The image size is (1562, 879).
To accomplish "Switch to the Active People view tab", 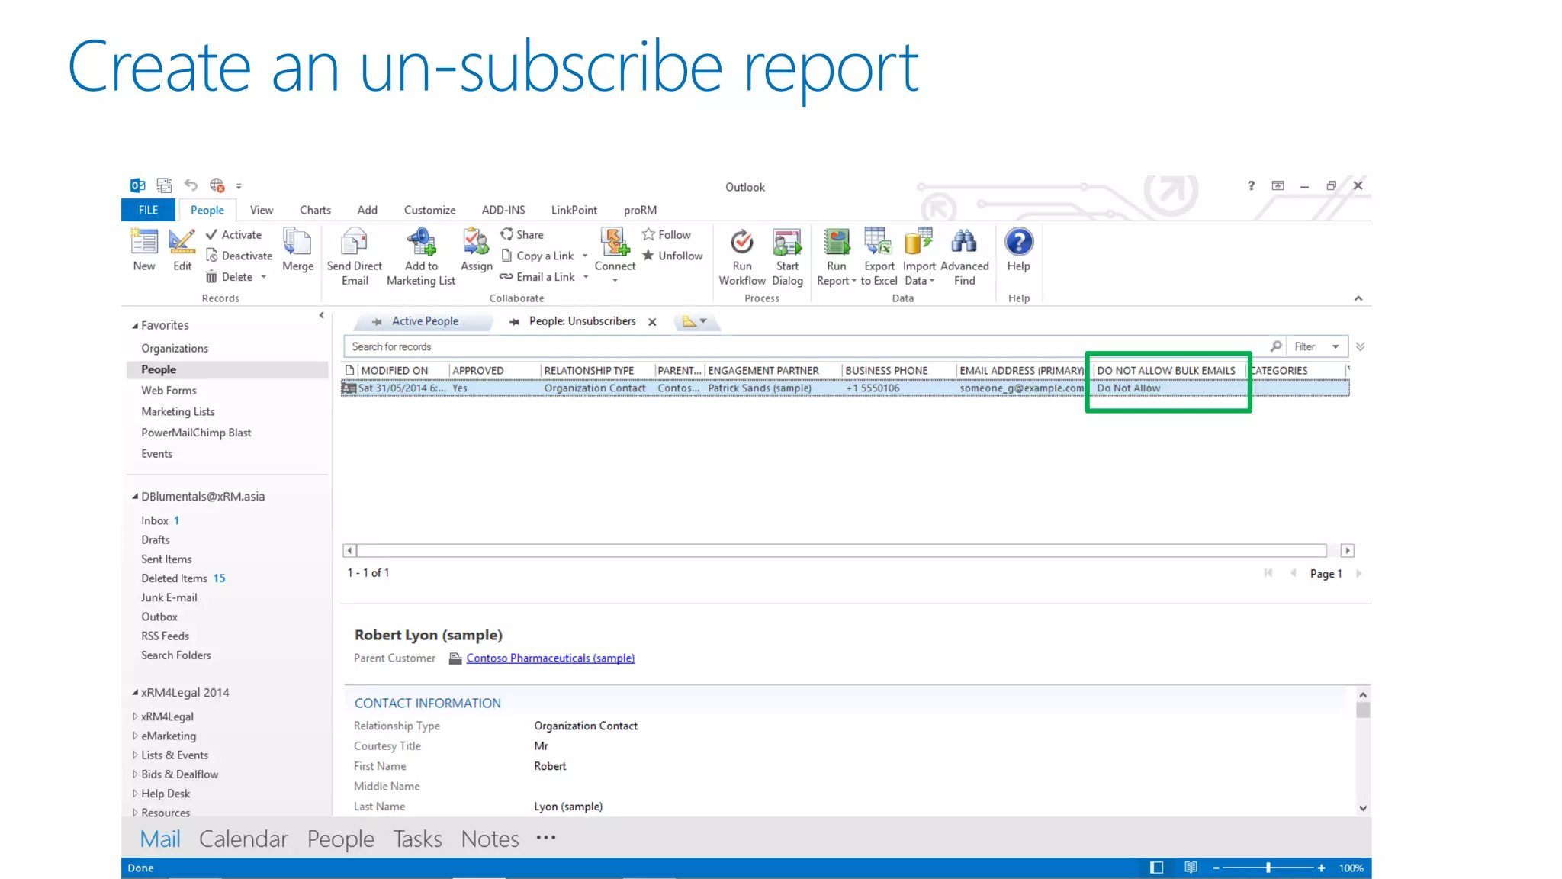I will pos(425,321).
